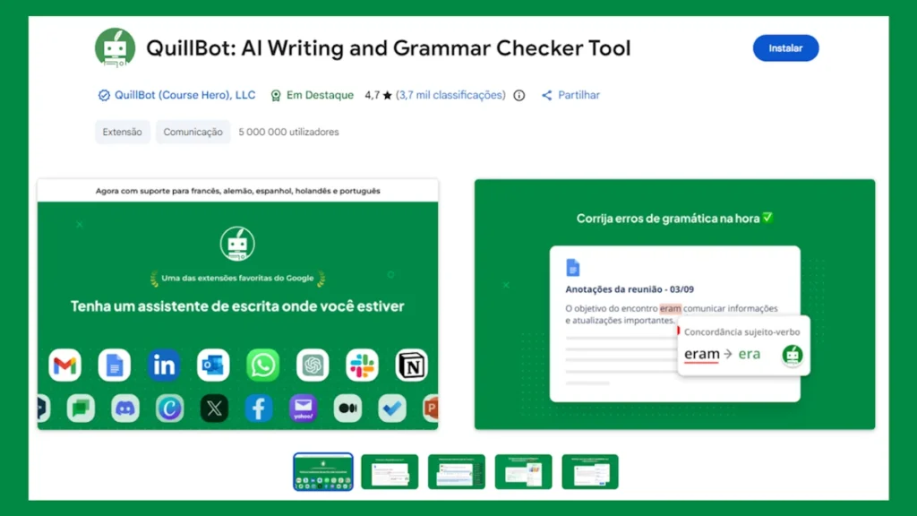Image resolution: width=917 pixels, height=516 pixels.
Task: Click the Discord icon in the promo image
Action: point(124,408)
